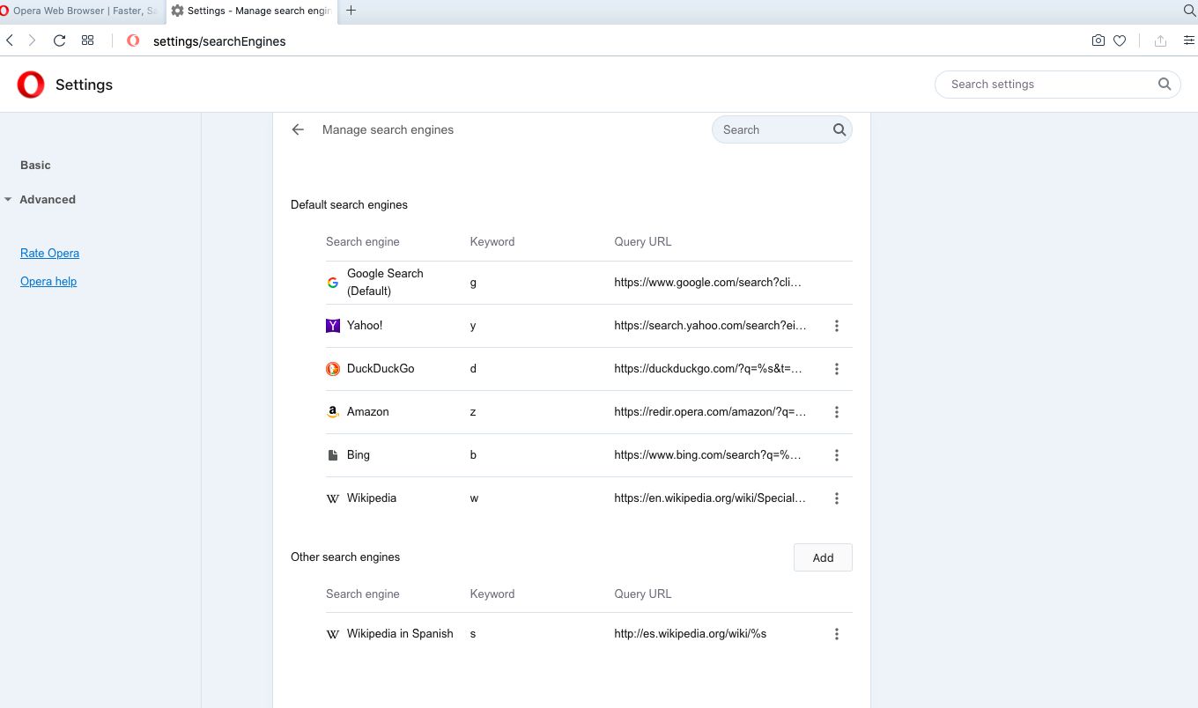
Task: Click the Google logo icon in list
Action: (333, 283)
